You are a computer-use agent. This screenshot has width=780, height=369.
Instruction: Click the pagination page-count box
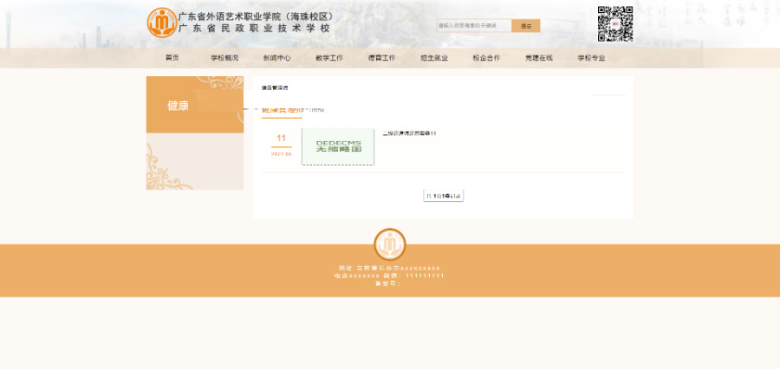(x=443, y=196)
